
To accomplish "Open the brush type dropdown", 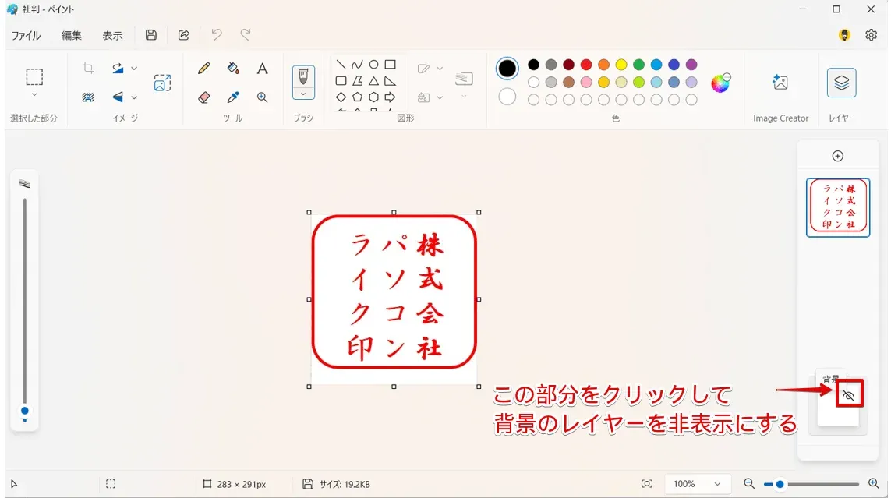I will (x=303, y=94).
